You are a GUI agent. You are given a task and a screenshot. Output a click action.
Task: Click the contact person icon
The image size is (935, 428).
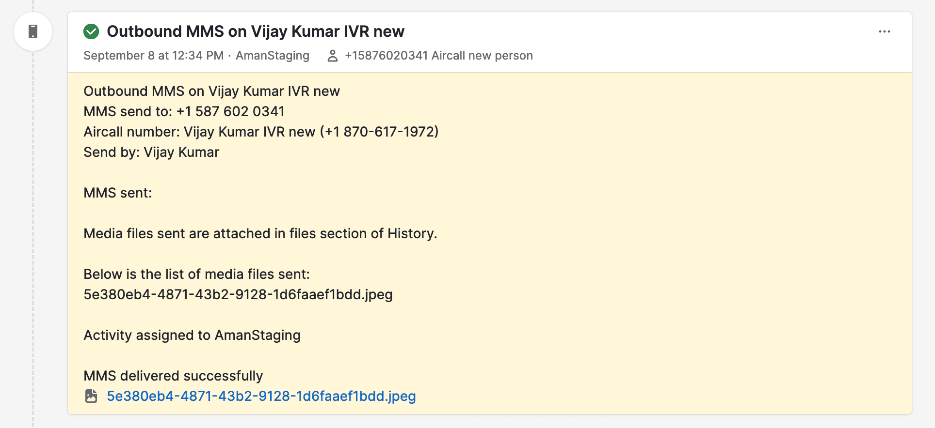click(x=333, y=56)
